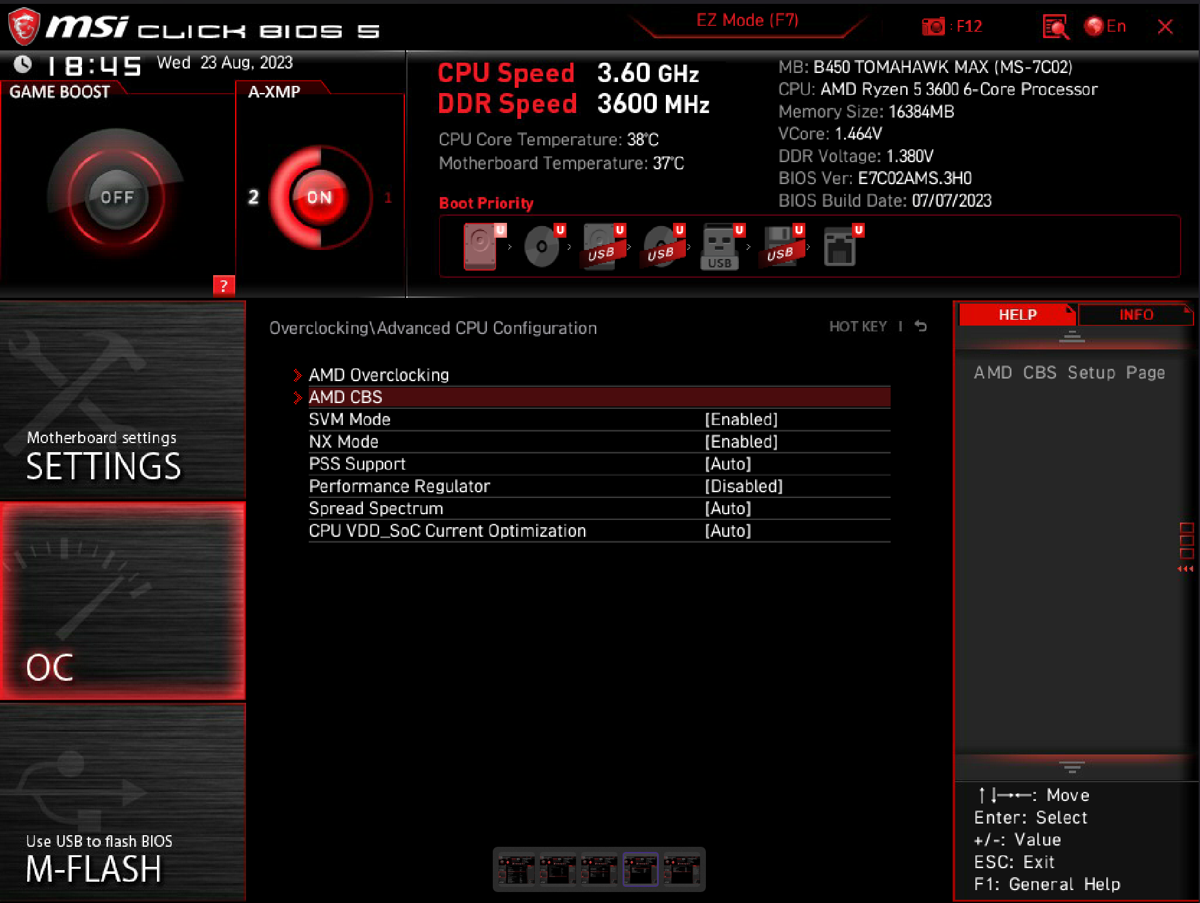Screen dimensions: 1200x903
Task: Change NX Mode value [Enabled]
Action: (x=741, y=442)
